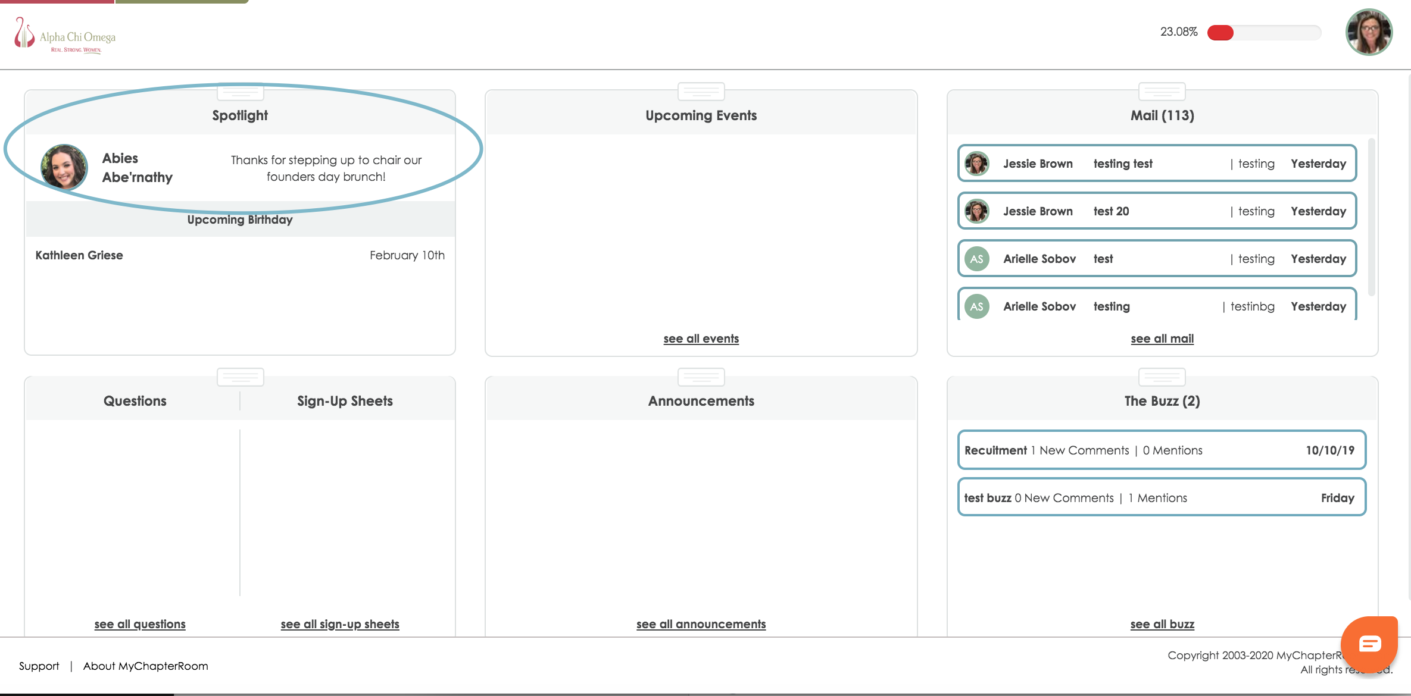Click the Alpha Chi Omega logo

click(65, 36)
